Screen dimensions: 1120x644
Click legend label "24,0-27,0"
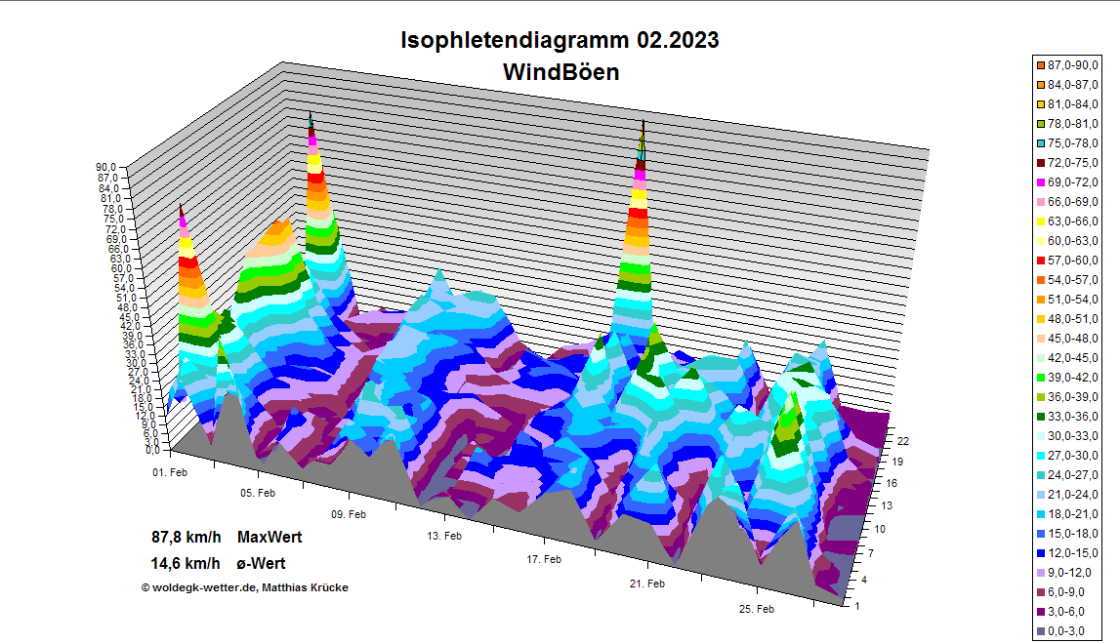tap(1073, 475)
